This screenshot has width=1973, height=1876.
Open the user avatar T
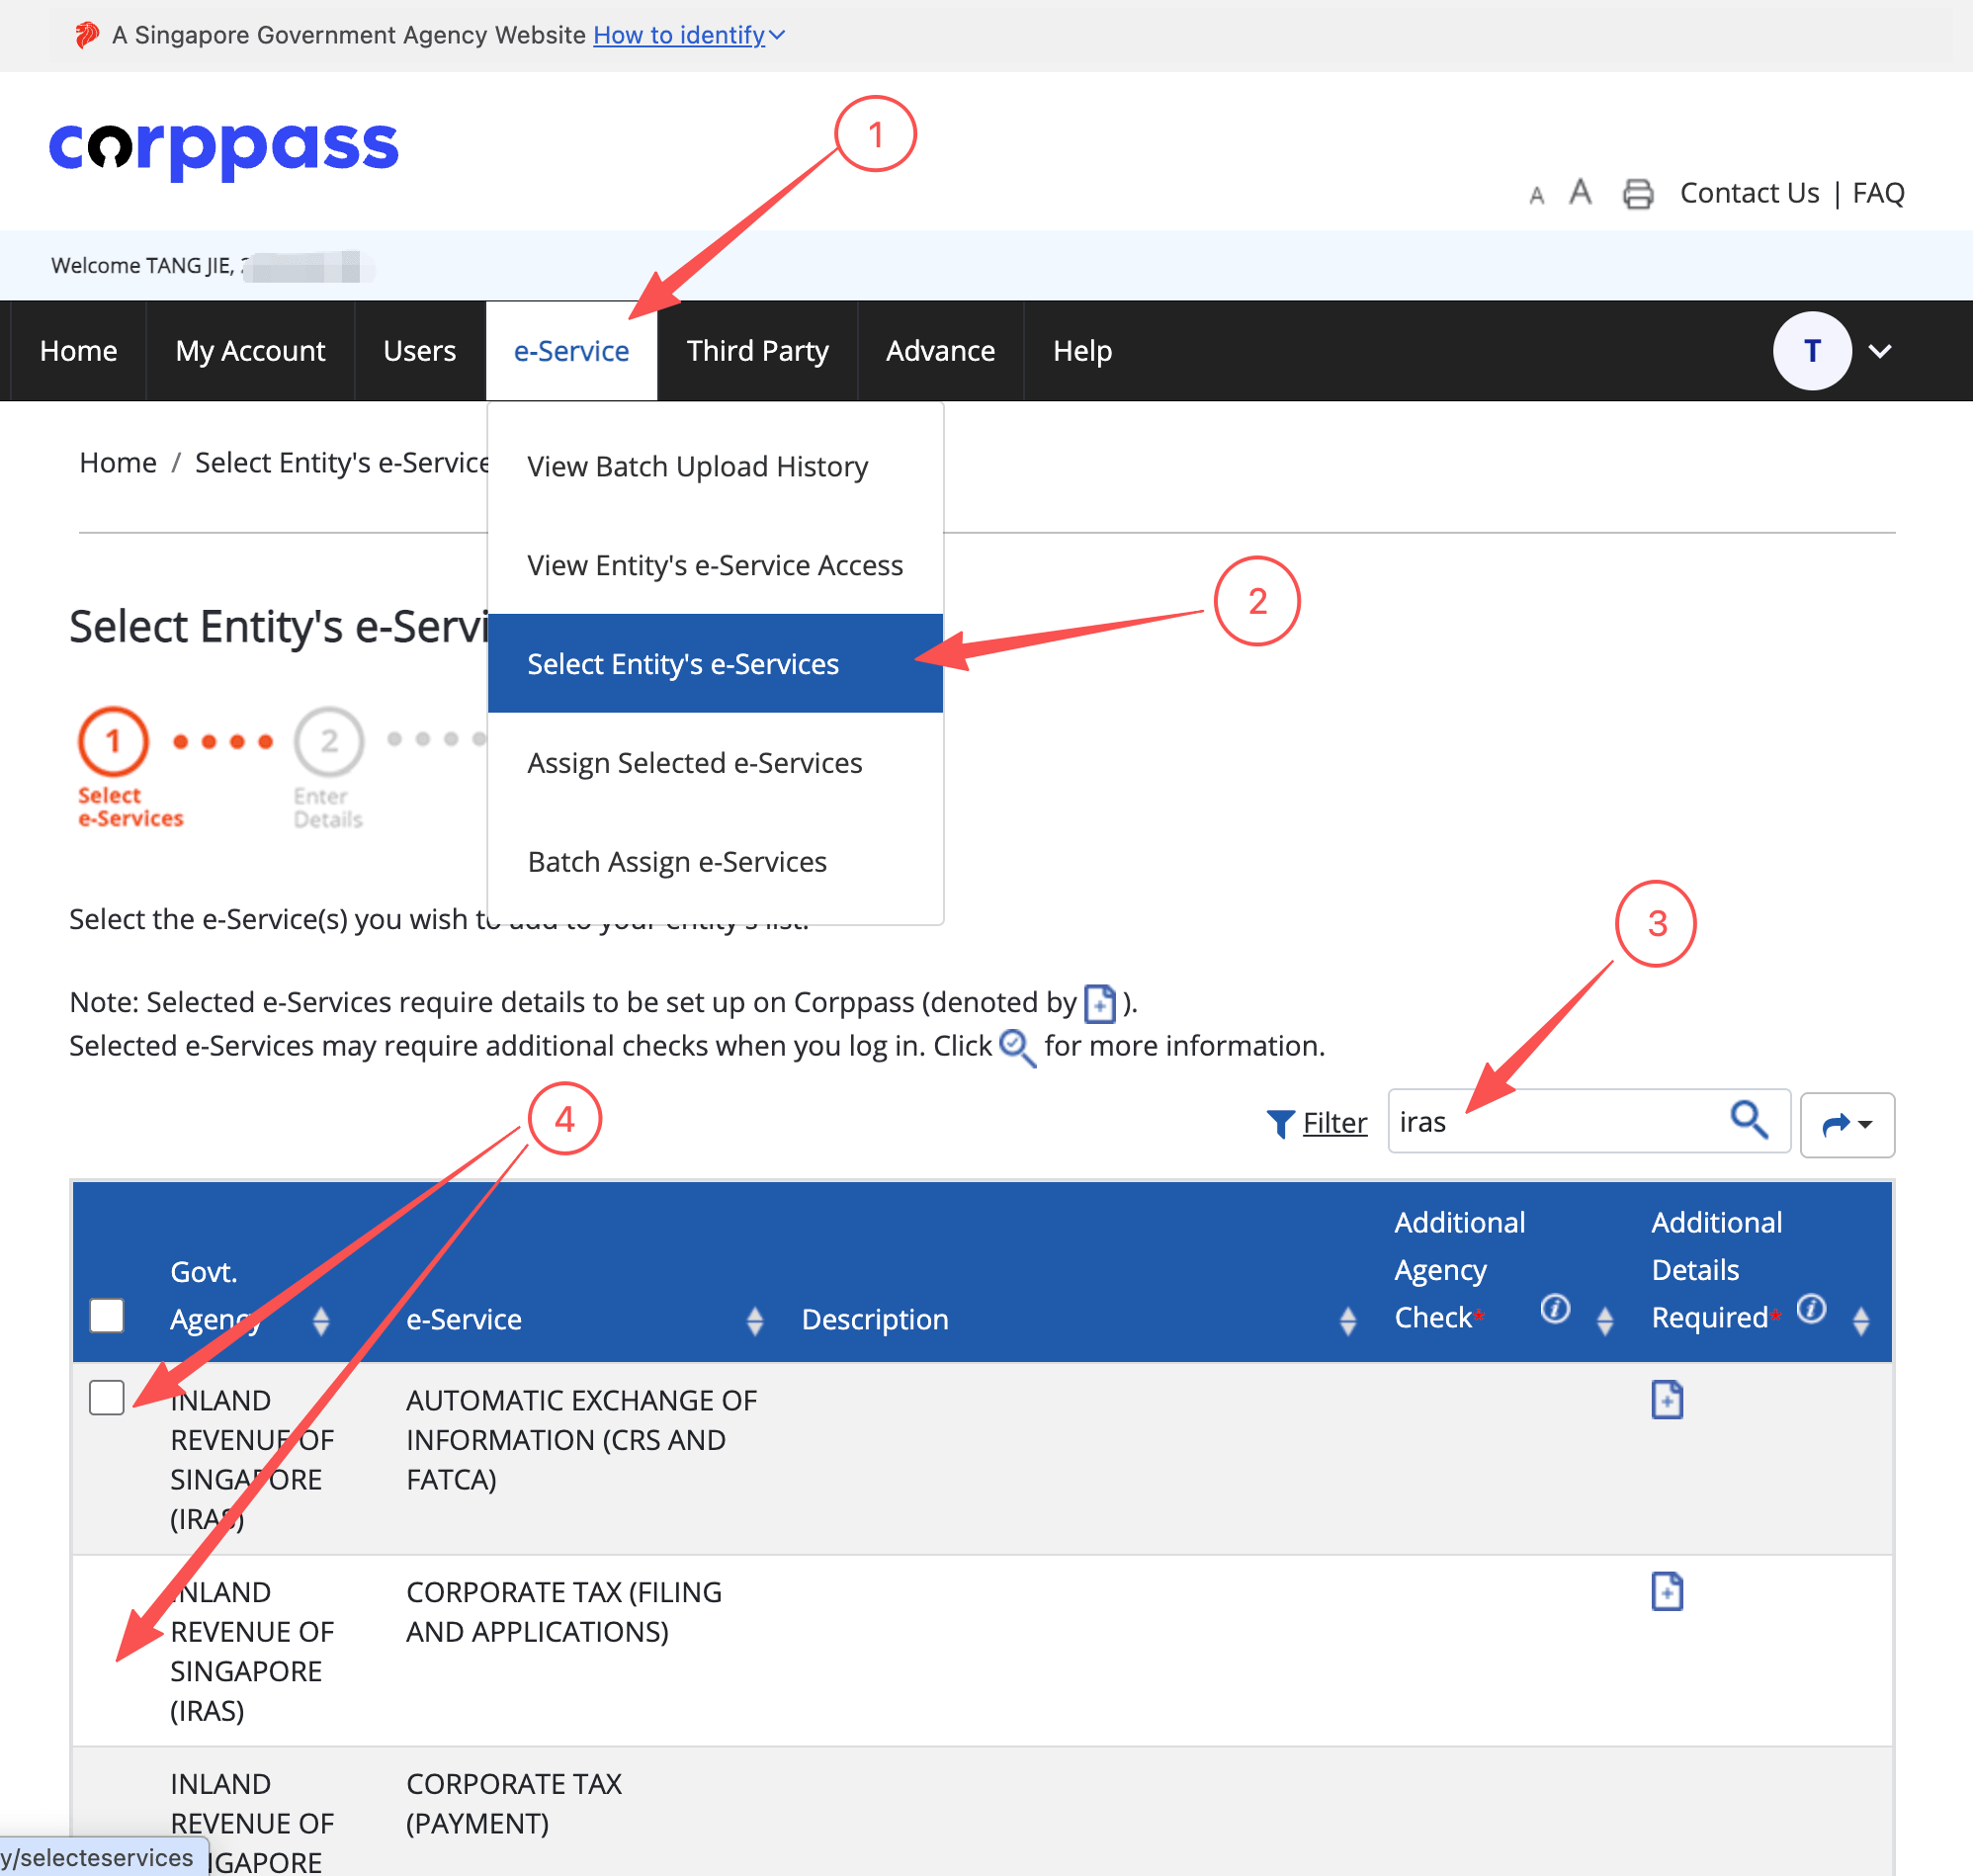[x=1811, y=351]
